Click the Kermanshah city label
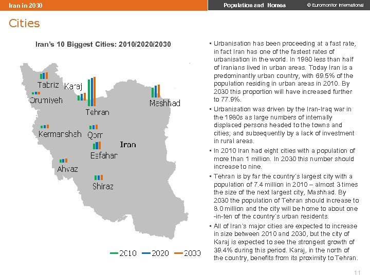The height and width of the screenshot is (277, 370). 60,134
